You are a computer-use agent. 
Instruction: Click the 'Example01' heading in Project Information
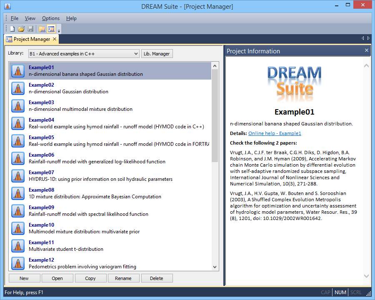click(295, 112)
